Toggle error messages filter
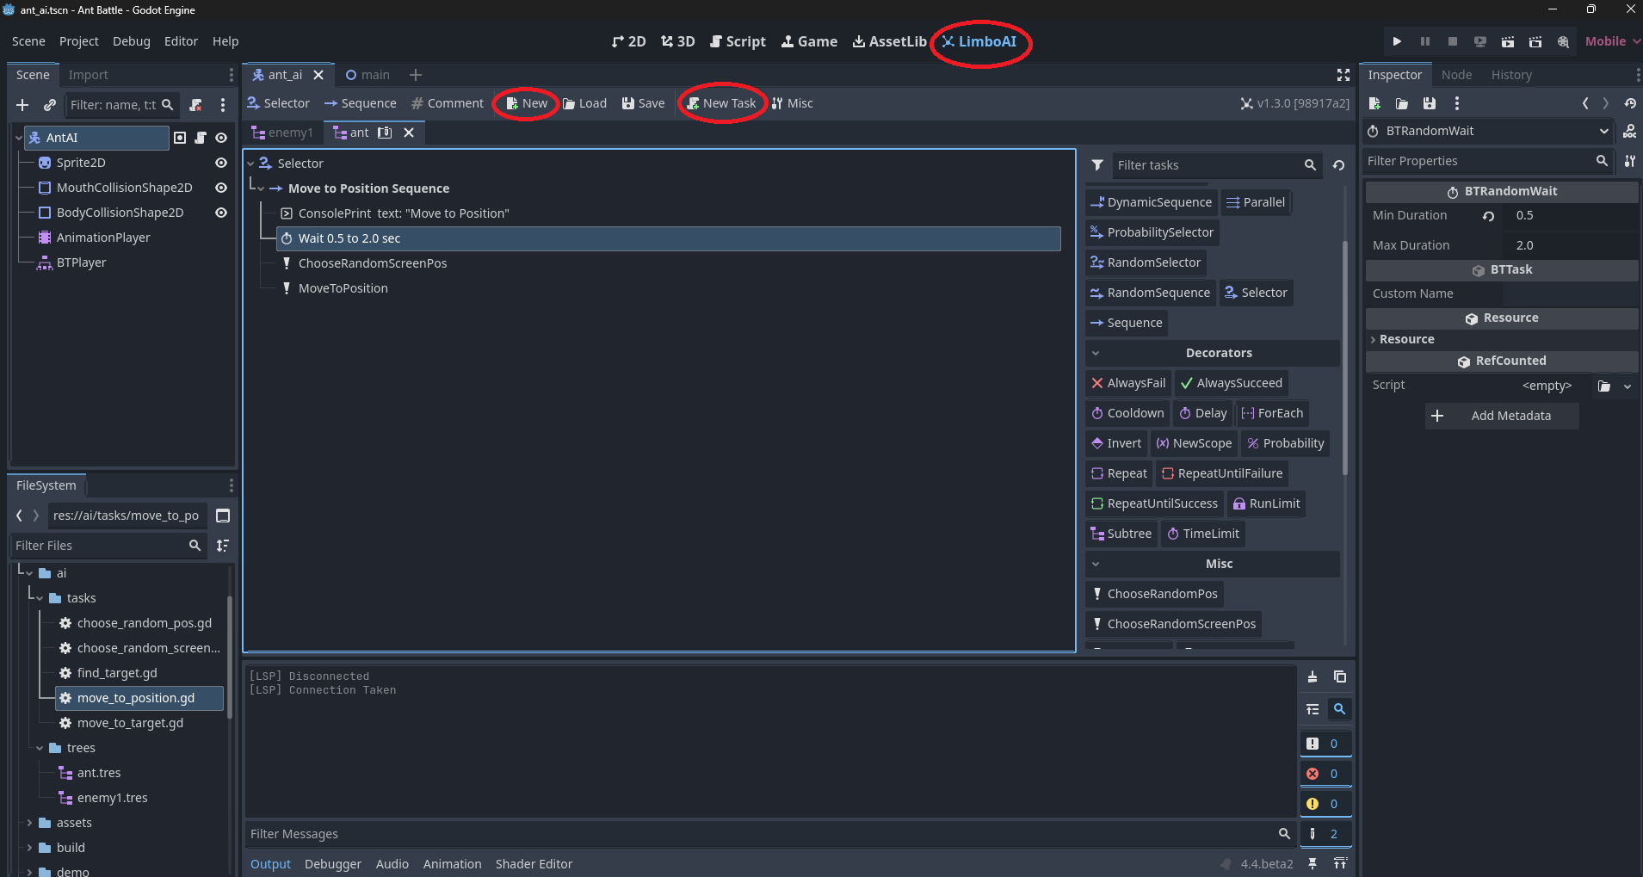 1325,774
